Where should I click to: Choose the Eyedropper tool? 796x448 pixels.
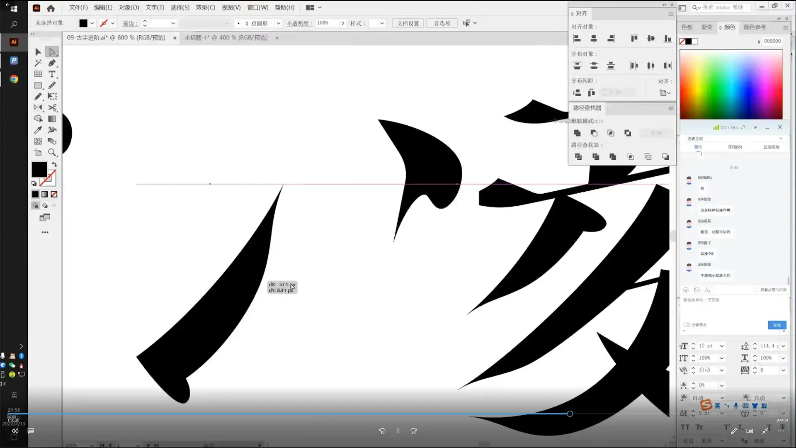tap(38, 130)
